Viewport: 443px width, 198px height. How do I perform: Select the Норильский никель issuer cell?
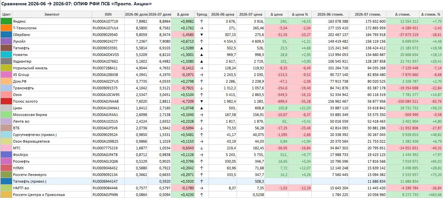coord(52,68)
